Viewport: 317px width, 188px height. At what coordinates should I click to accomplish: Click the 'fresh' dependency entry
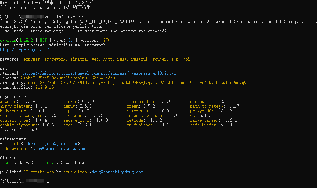tap(141, 106)
